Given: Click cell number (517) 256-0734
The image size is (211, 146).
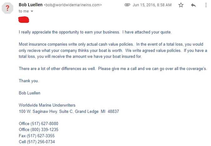Looking at the screenshot, I should (41, 142).
